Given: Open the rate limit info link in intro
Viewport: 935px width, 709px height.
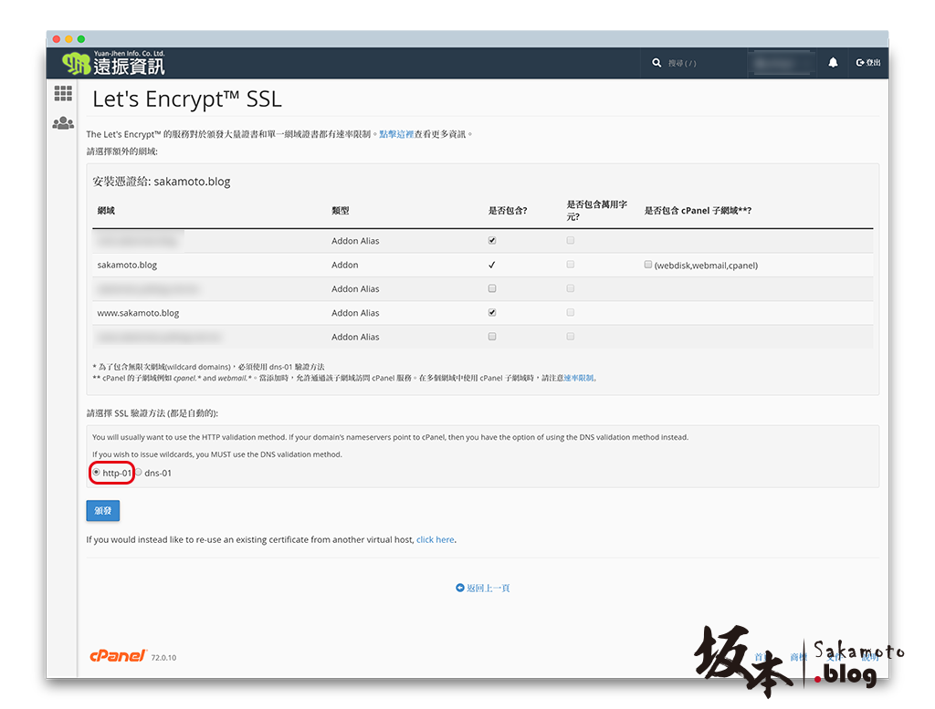Looking at the screenshot, I should (396, 134).
